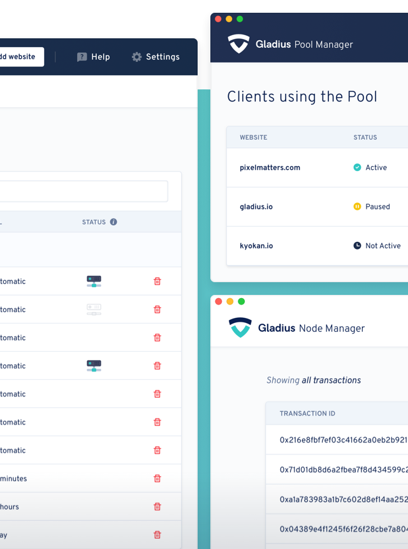This screenshot has width=408, height=549.
Task: Click the Gladius Node Manager shield logo
Action: (240, 327)
